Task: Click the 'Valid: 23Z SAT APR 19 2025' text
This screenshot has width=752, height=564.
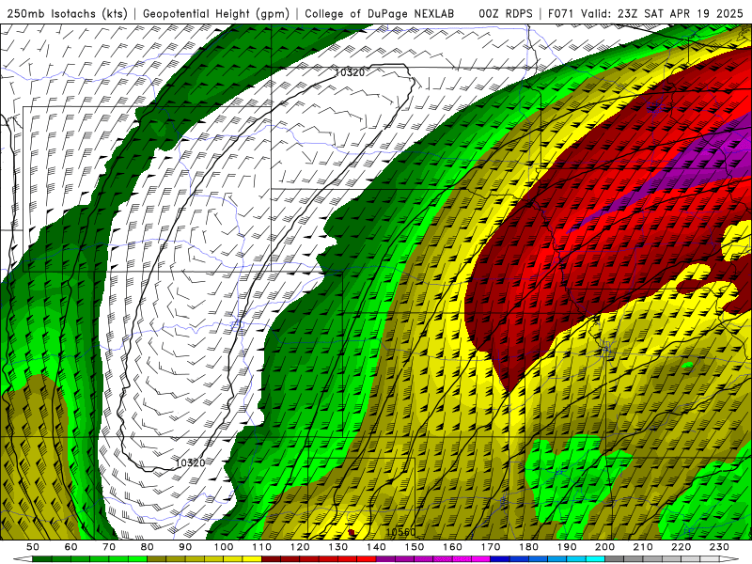Action: point(665,13)
